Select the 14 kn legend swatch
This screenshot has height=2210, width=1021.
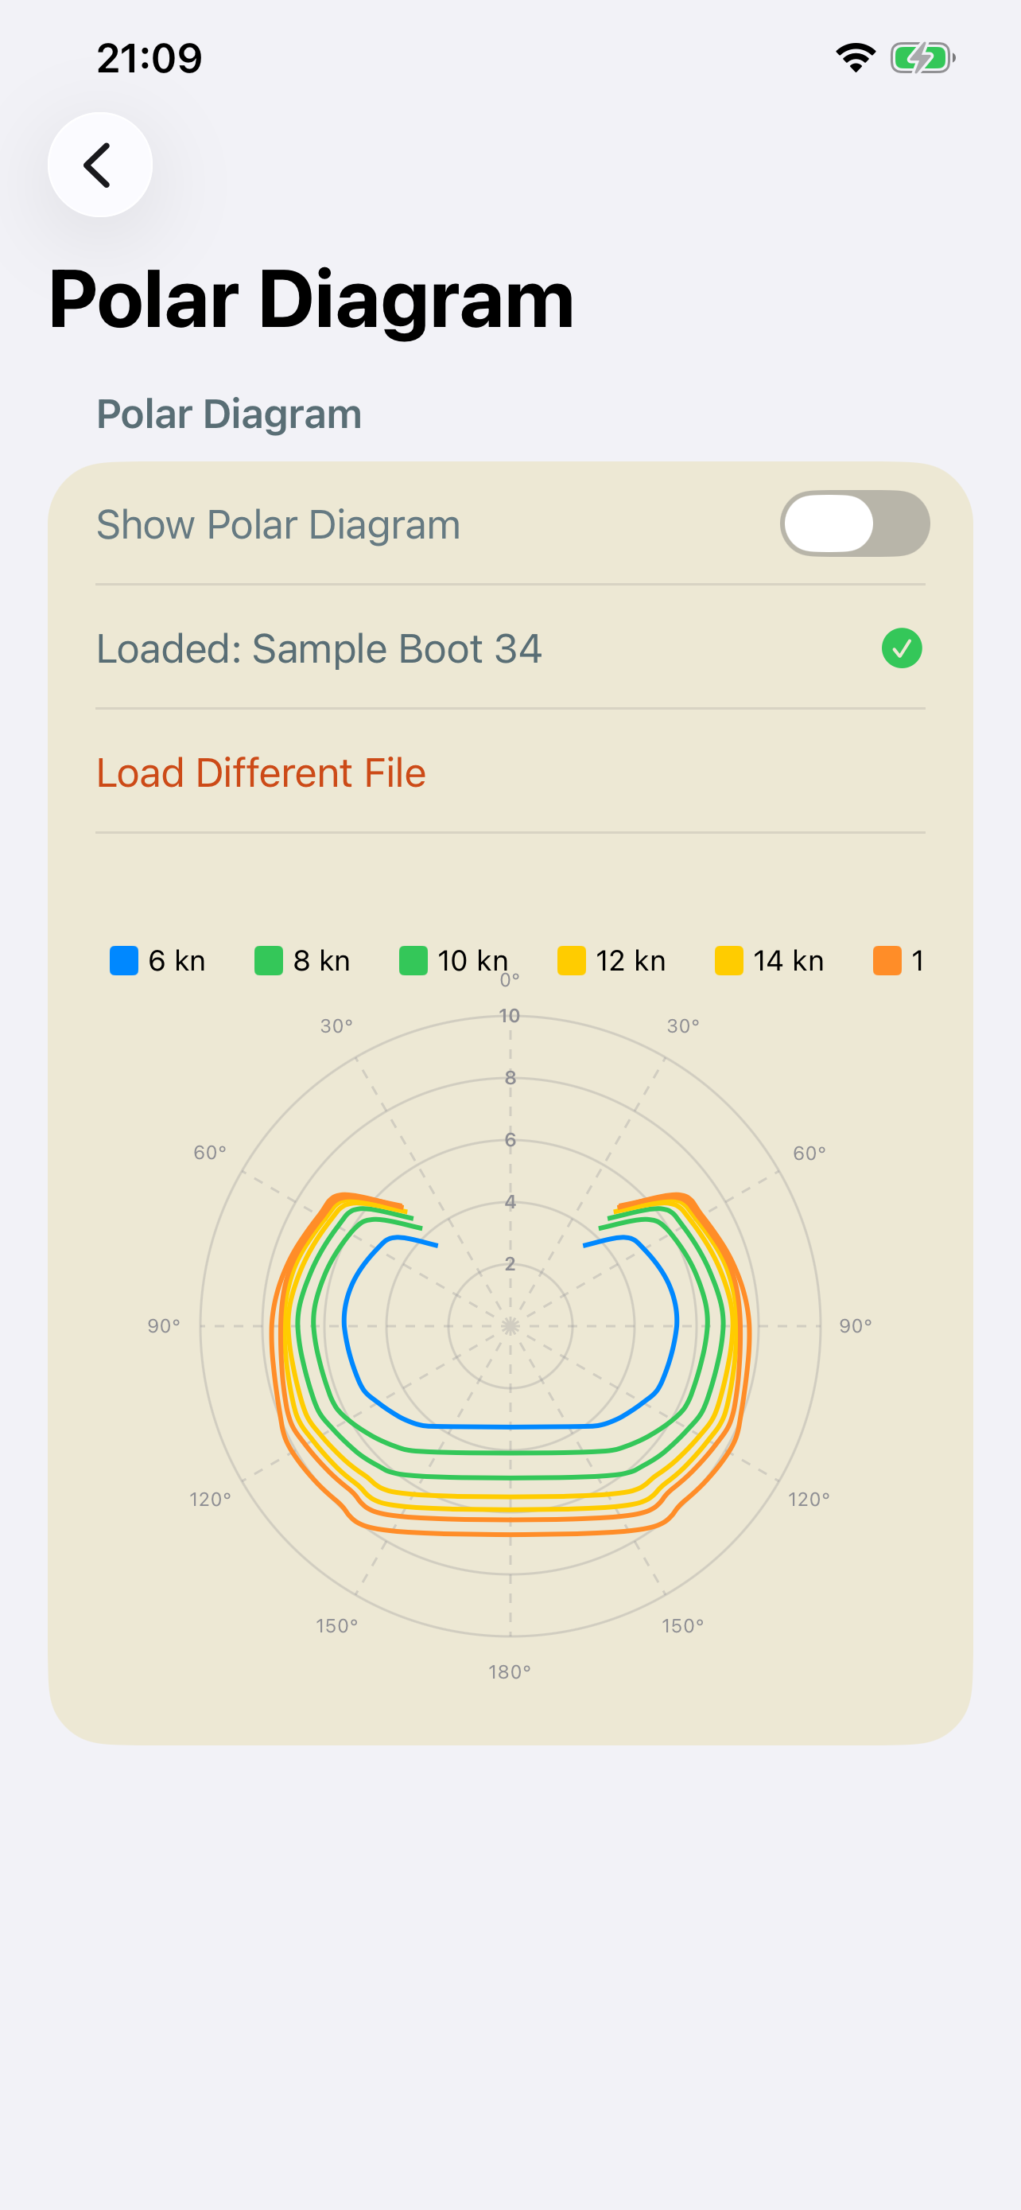coord(728,960)
